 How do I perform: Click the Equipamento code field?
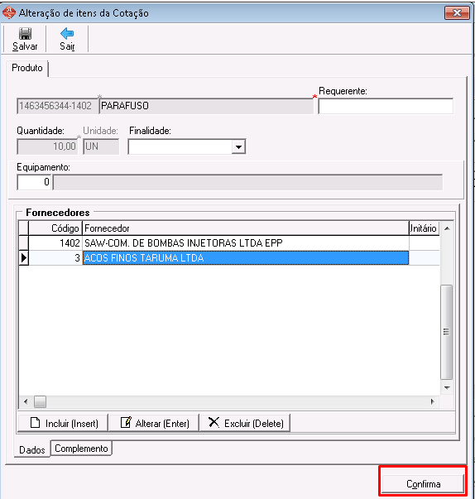click(34, 182)
